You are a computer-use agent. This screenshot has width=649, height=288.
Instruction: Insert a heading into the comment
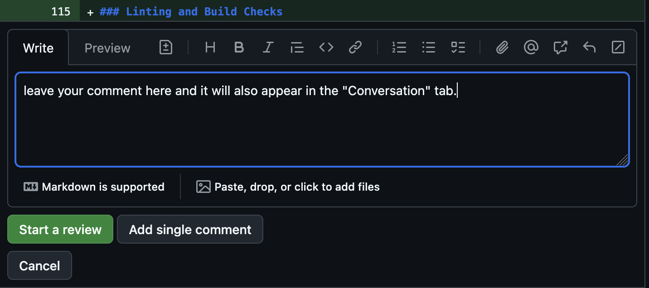tap(210, 47)
